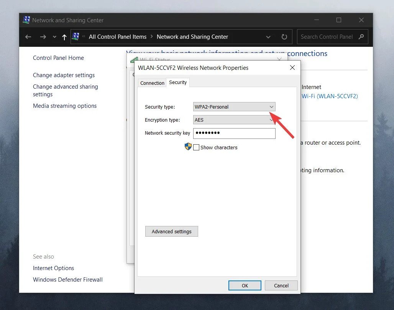Click the UAC shield icon beside Show characters

188,147
